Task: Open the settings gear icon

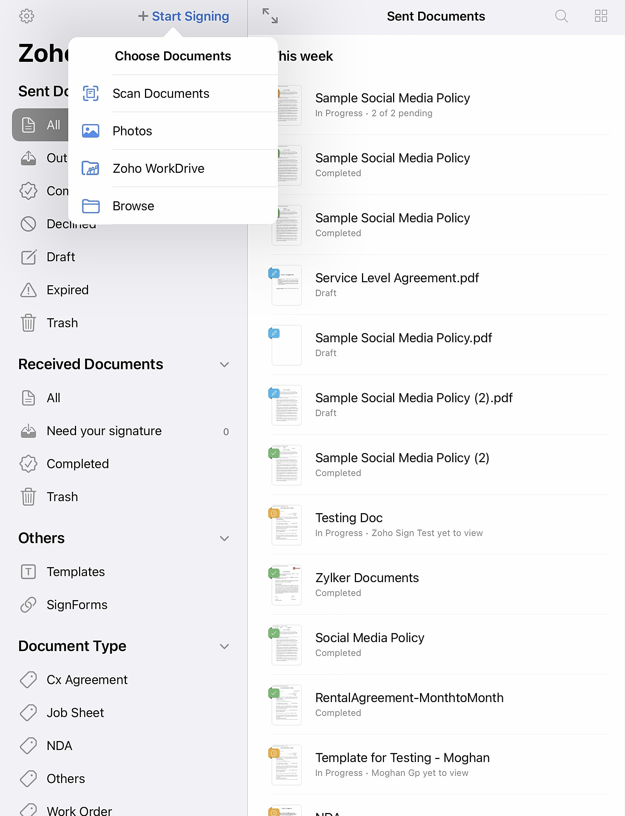Action: point(27,16)
